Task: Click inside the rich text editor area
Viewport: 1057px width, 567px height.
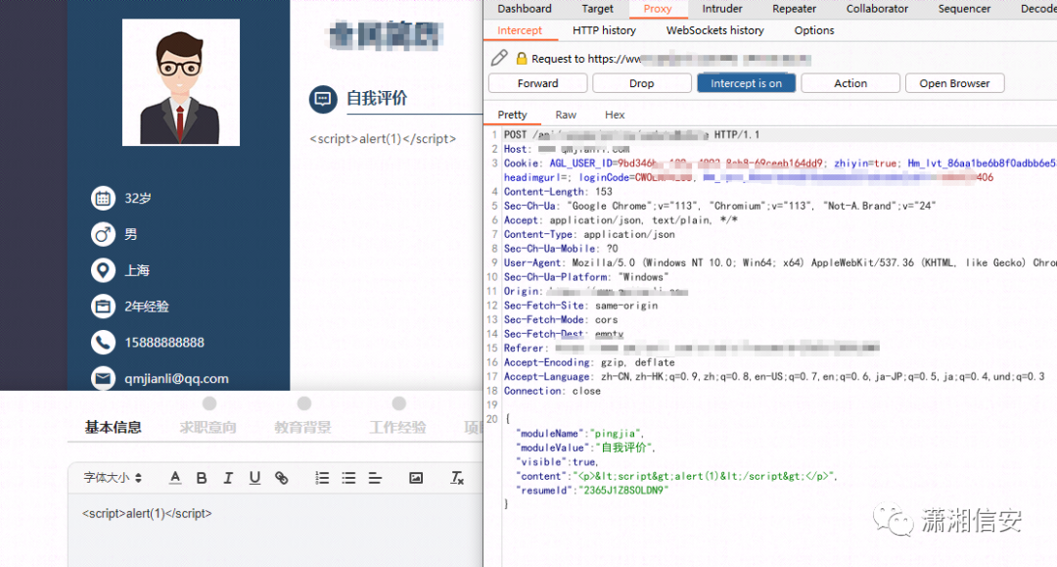Action: click(275, 530)
